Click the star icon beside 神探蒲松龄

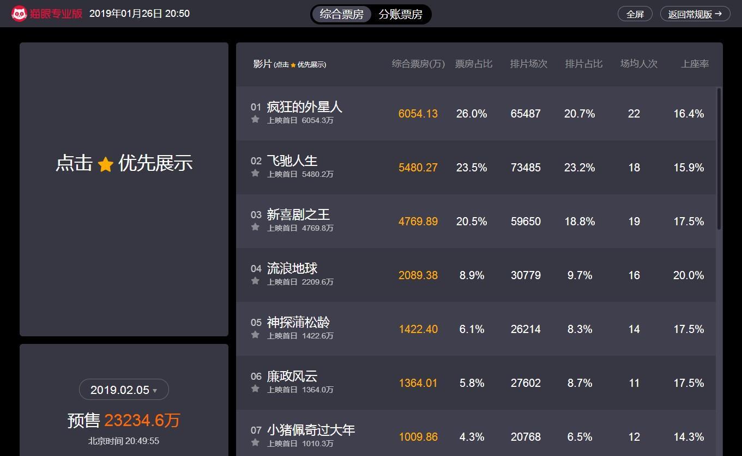pos(254,335)
